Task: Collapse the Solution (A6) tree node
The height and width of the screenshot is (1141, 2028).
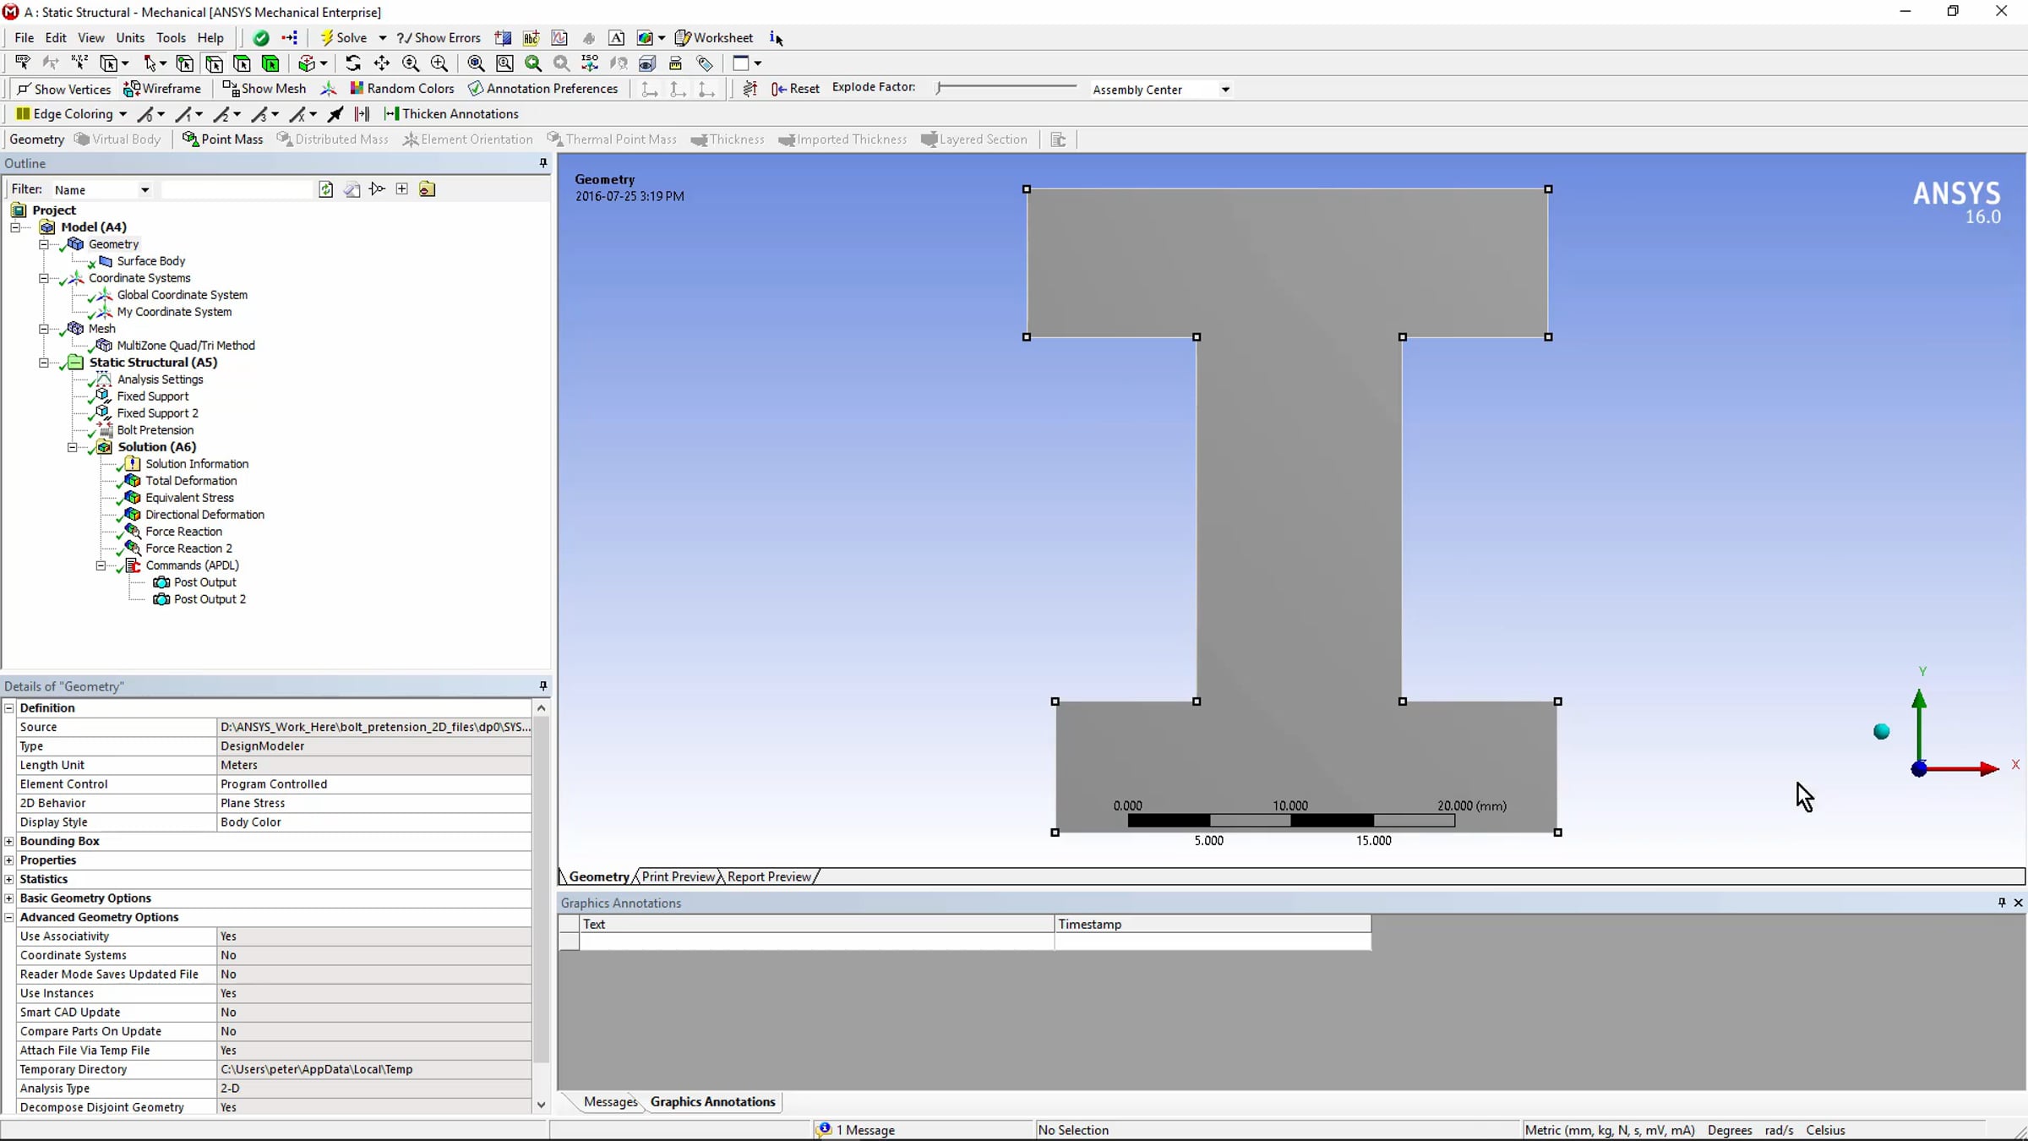Action: [73, 447]
